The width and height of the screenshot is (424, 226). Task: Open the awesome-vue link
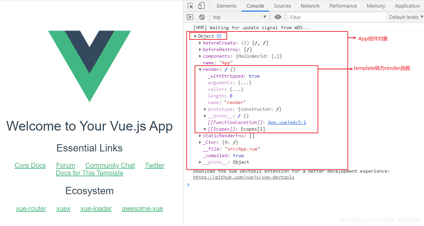coord(143,208)
